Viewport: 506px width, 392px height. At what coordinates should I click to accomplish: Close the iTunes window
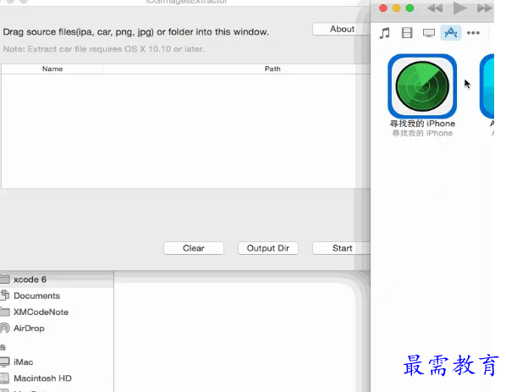[x=383, y=8]
